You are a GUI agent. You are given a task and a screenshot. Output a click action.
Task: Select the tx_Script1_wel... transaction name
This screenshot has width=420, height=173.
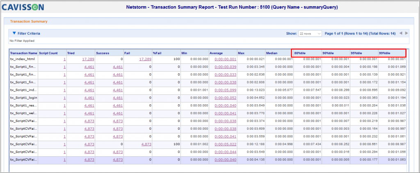pos(23,113)
